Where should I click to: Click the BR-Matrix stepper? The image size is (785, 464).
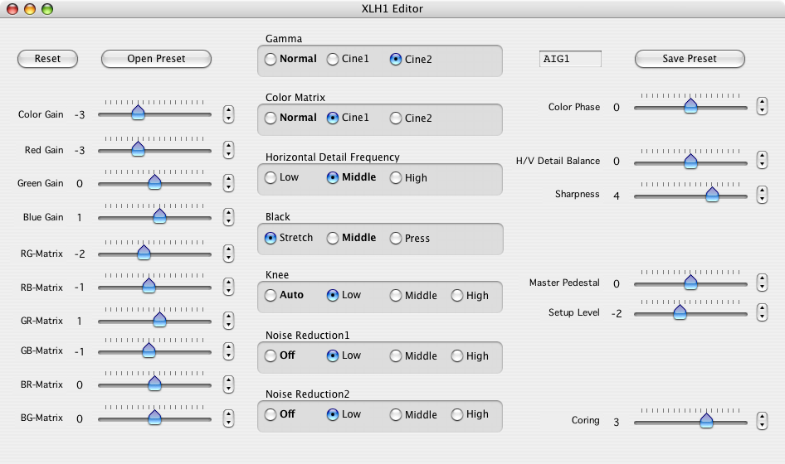228,384
